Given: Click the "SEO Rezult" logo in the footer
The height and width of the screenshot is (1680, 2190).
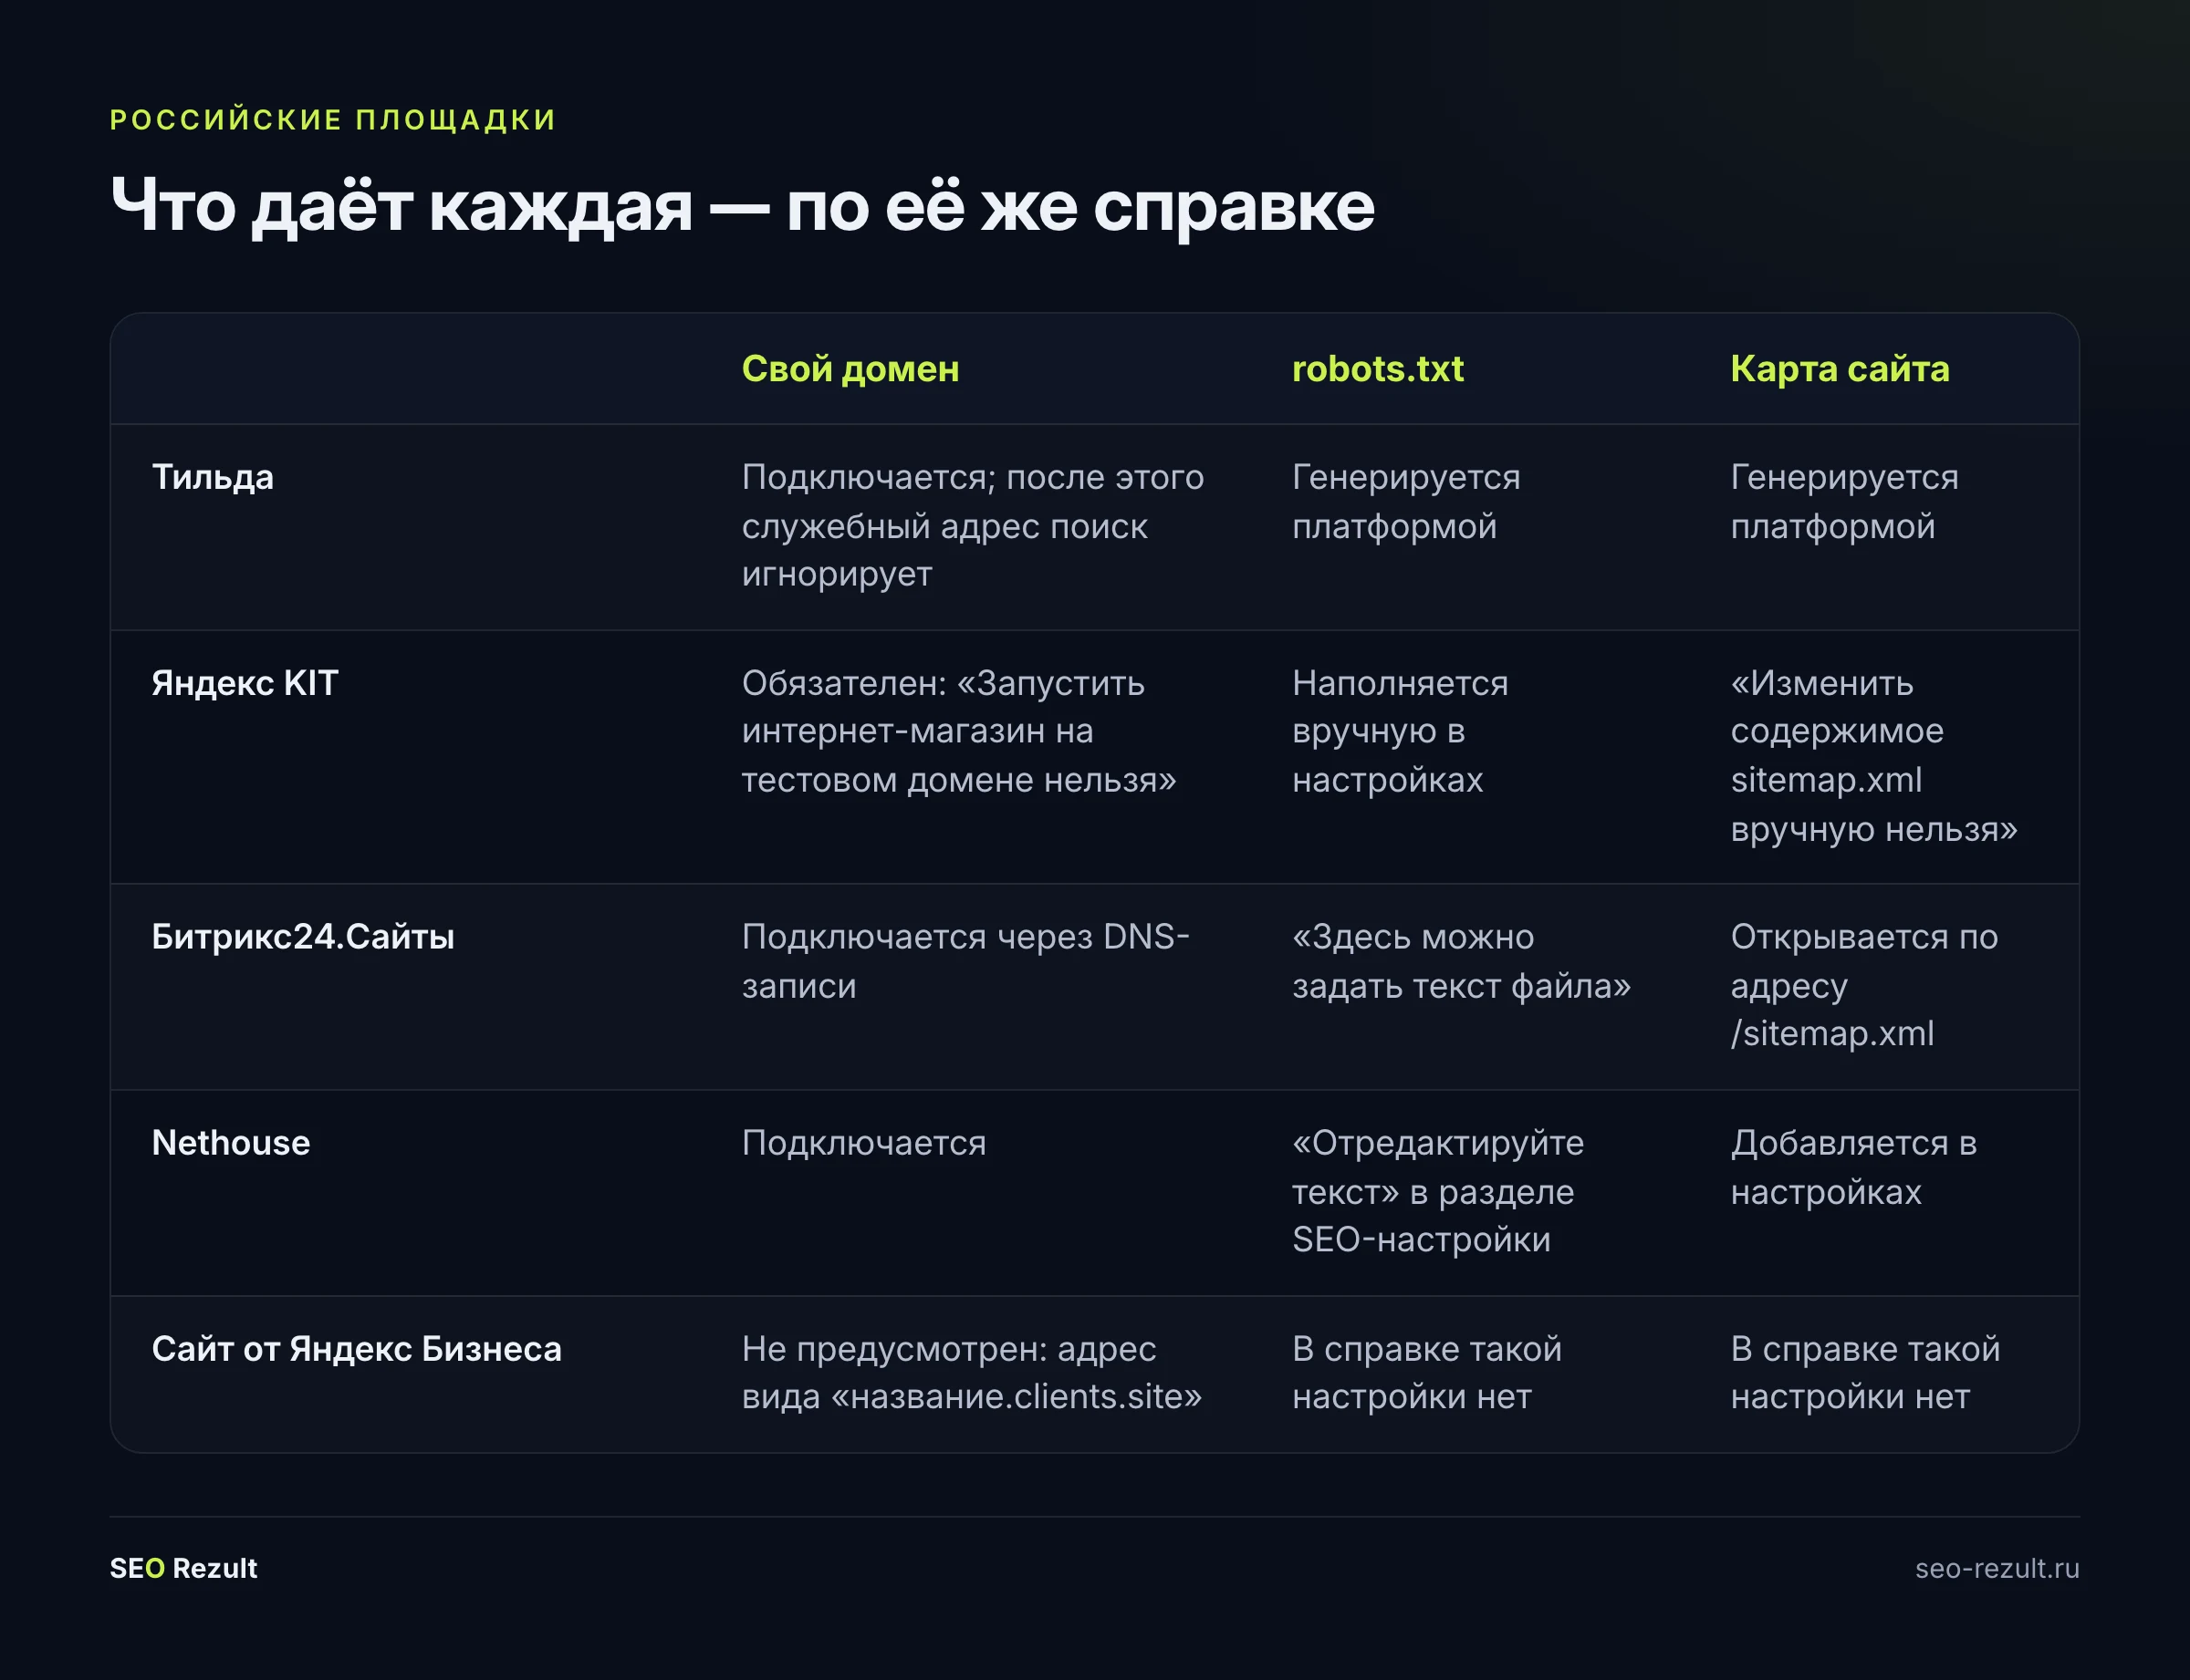Looking at the screenshot, I should [183, 1568].
